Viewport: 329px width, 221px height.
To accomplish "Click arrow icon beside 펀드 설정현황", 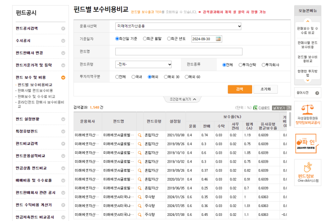I will click(x=63, y=119).
